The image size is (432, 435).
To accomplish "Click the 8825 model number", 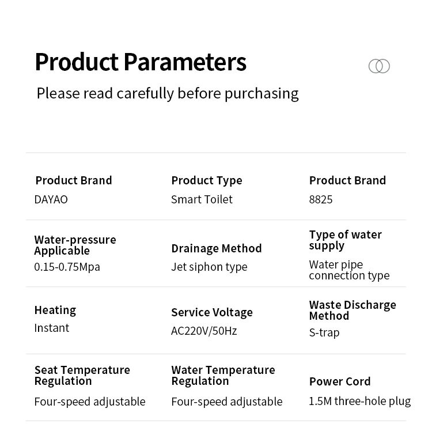I will coord(321,199).
